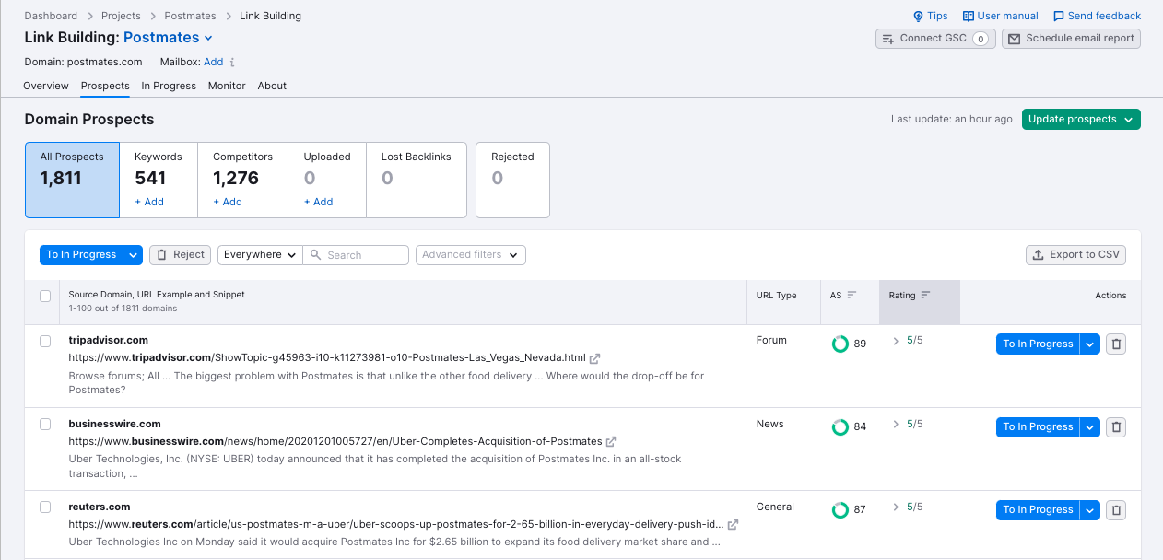
Task: Open reuters.com article external link icon
Action: [733, 525]
